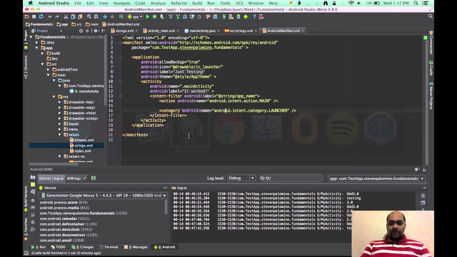Image resolution: width=457 pixels, height=257 pixels.
Task: Open the Terminal tool window button
Action: pyautogui.click(x=109, y=247)
